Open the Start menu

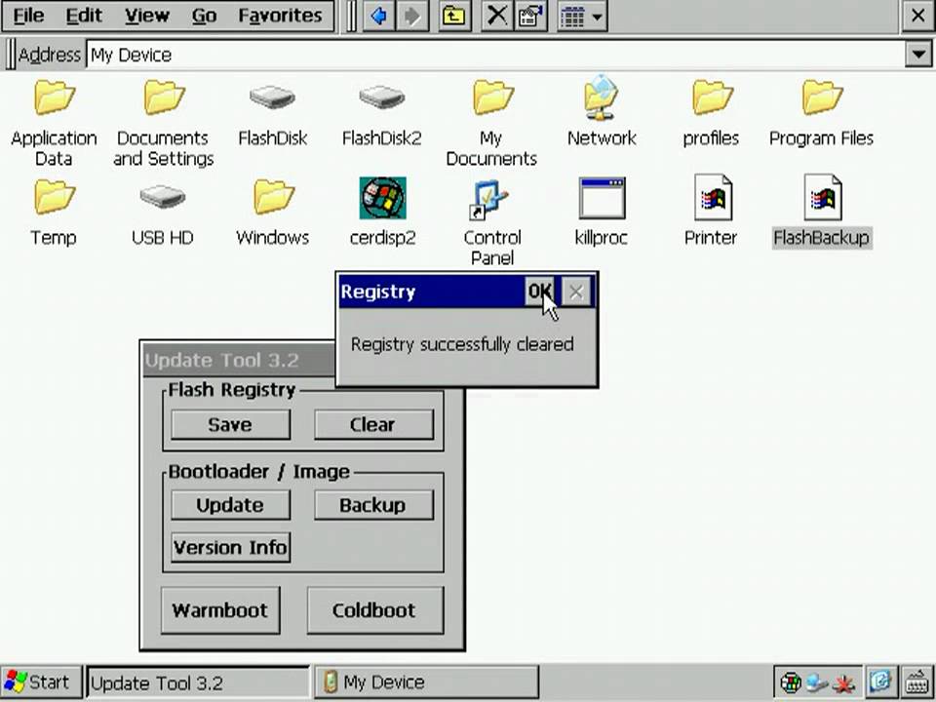point(41,682)
